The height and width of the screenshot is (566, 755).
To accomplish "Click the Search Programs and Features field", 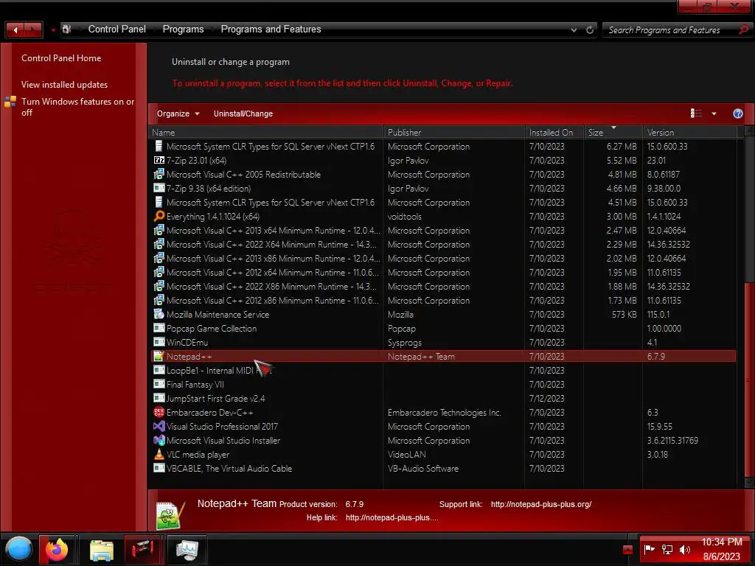I will tap(671, 29).
